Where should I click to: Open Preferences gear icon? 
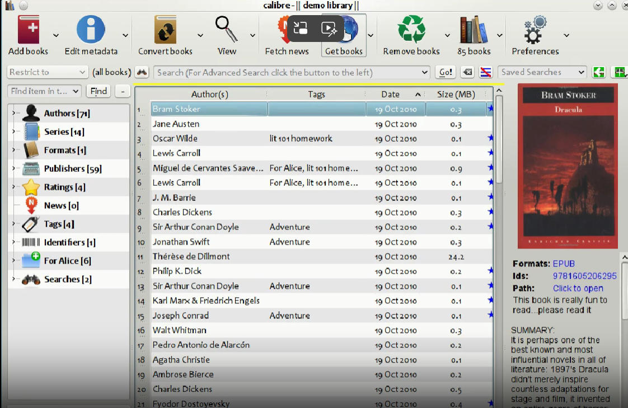(535, 29)
